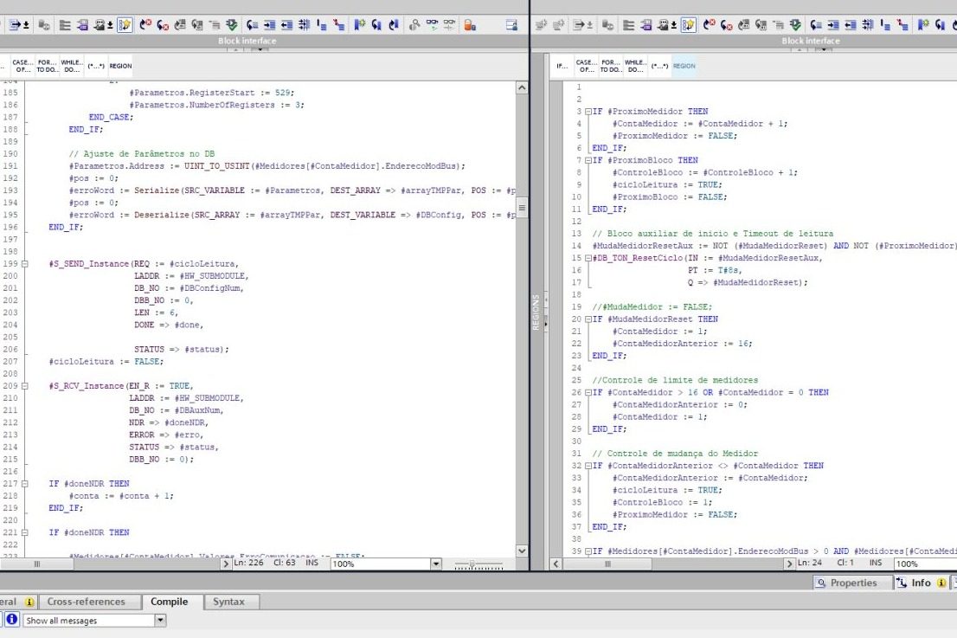Open the Show all messages dropdown
The height and width of the screenshot is (638, 957).
click(x=160, y=621)
